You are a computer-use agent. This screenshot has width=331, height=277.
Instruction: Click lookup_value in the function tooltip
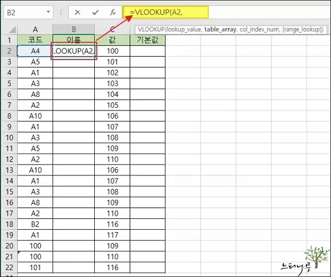pos(183,29)
